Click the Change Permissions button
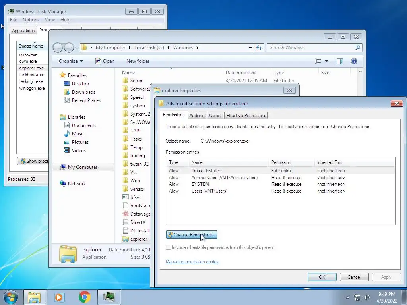 pyautogui.click(x=192, y=235)
